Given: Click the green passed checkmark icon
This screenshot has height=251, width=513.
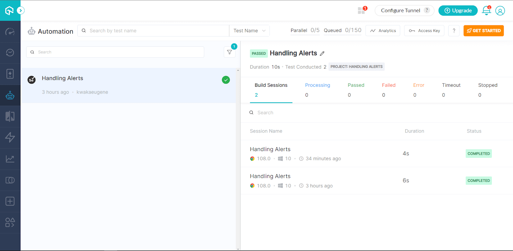Looking at the screenshot, I should 226,80.
